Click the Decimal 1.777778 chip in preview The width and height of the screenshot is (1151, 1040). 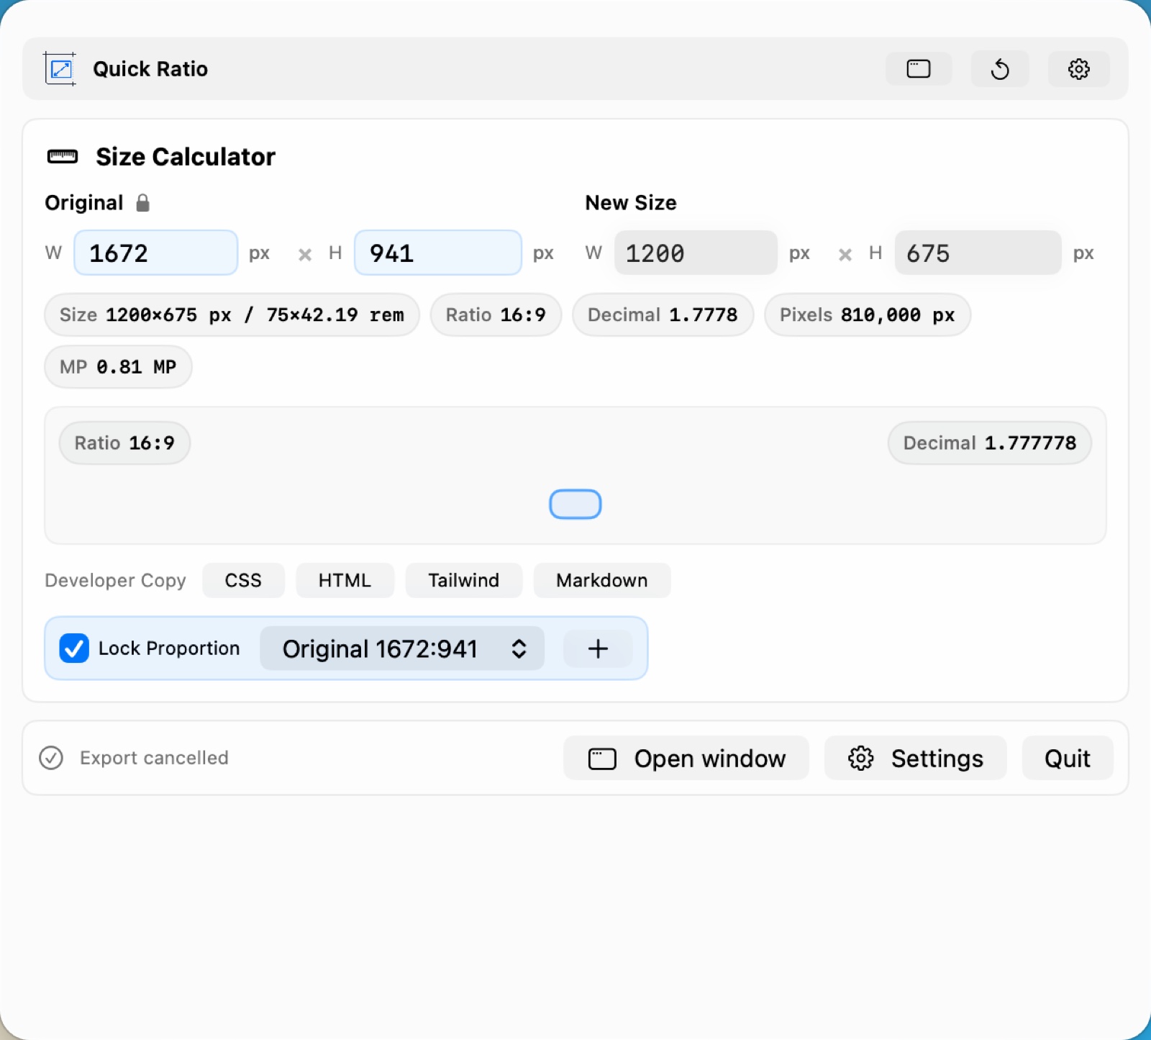coord(990,443)
